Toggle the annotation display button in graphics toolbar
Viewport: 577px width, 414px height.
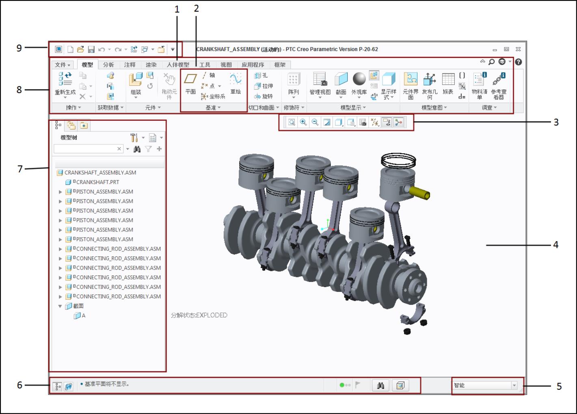pyautogui.click(x=387, y=122)
